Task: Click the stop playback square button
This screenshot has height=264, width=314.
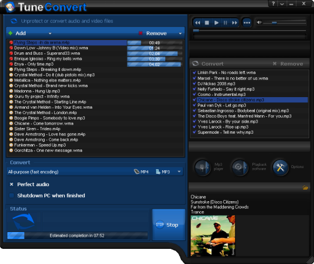Action: coord(207,23)
